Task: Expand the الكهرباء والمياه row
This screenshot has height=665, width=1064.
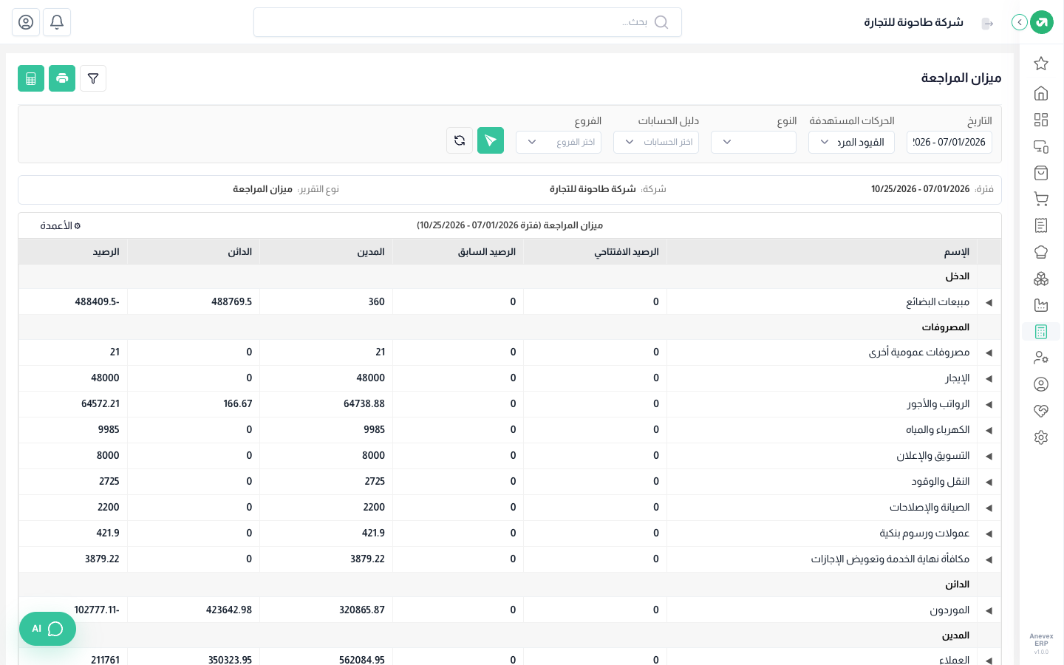Action: click(x=989, y=430)
